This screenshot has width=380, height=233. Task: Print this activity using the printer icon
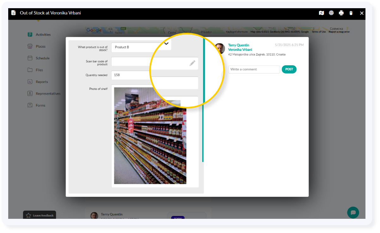point(341,13)
